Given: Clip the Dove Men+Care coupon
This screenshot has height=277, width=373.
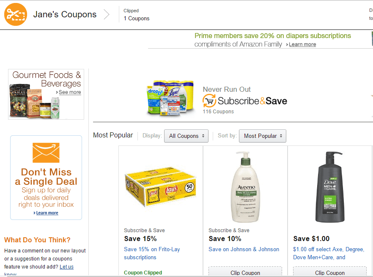Looking at the screenshot, I should point(329,272).
